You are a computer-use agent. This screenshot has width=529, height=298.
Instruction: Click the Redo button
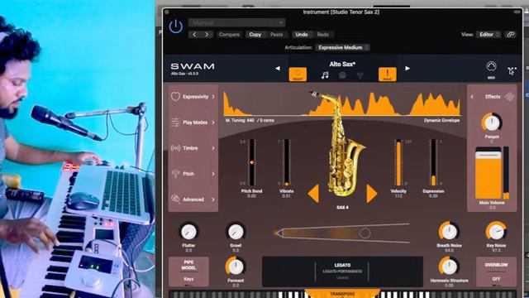(x=323, y=35)
